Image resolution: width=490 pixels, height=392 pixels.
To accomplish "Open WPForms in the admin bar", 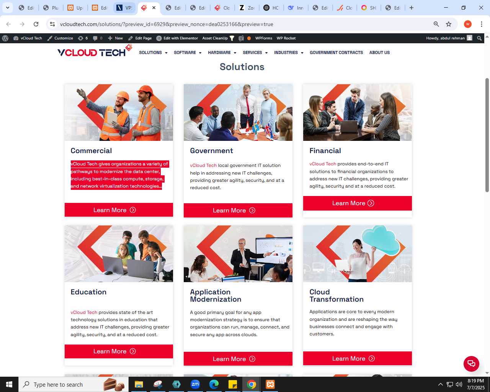I will click(x=264, y=38).
